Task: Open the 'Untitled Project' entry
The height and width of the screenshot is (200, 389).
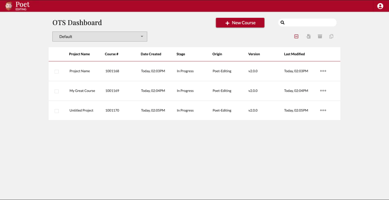Action: [81, 110]
